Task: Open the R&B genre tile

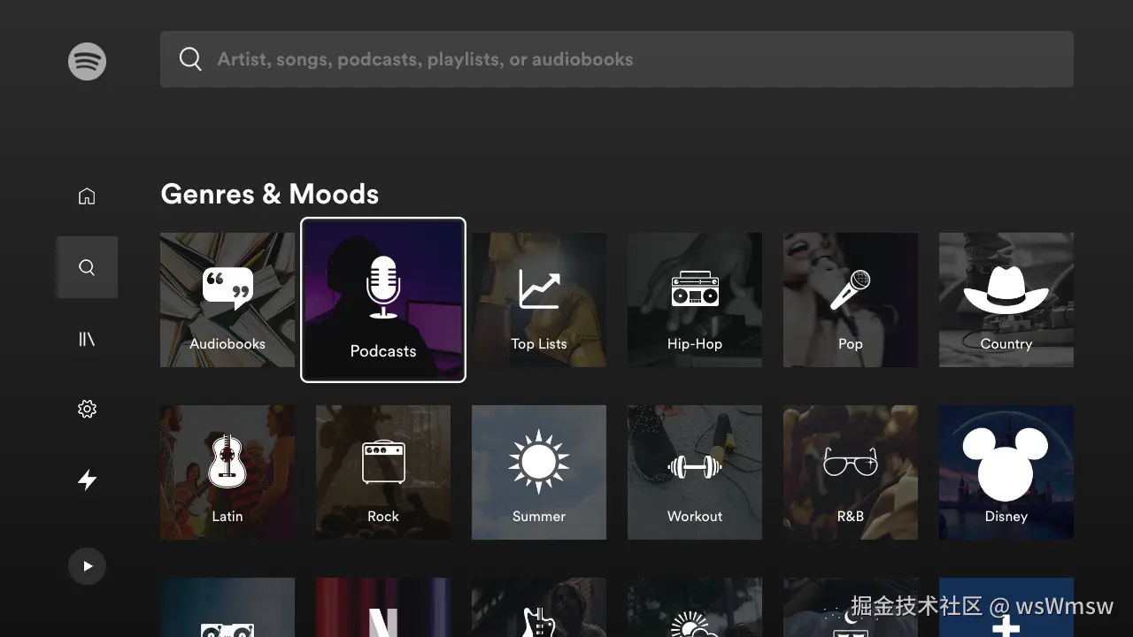Action: click(x=851, y=472)
